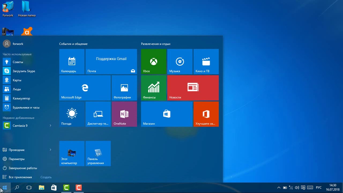Launch Camtasia 9 from recently added

pos(24,125)
